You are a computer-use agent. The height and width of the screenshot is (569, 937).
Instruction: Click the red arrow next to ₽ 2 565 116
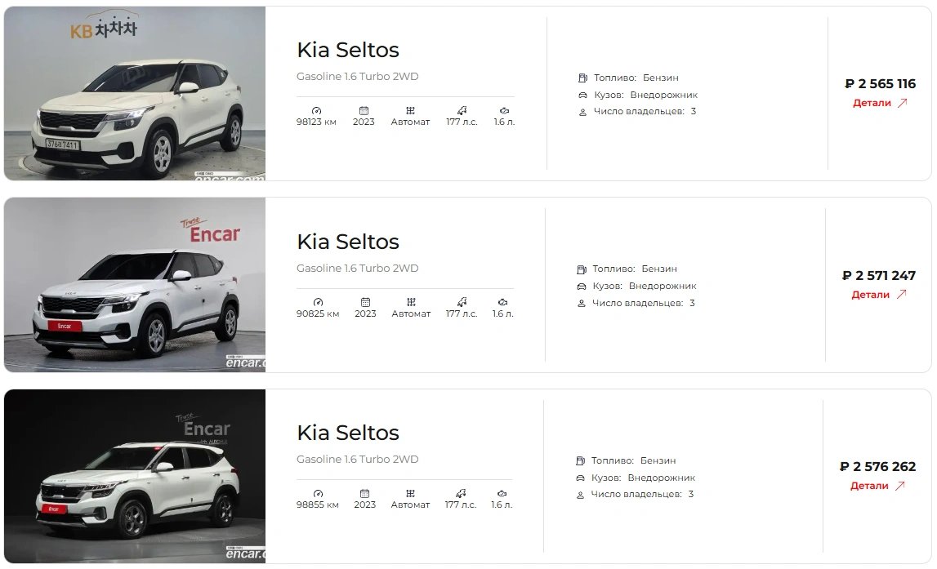coord(902,103)
